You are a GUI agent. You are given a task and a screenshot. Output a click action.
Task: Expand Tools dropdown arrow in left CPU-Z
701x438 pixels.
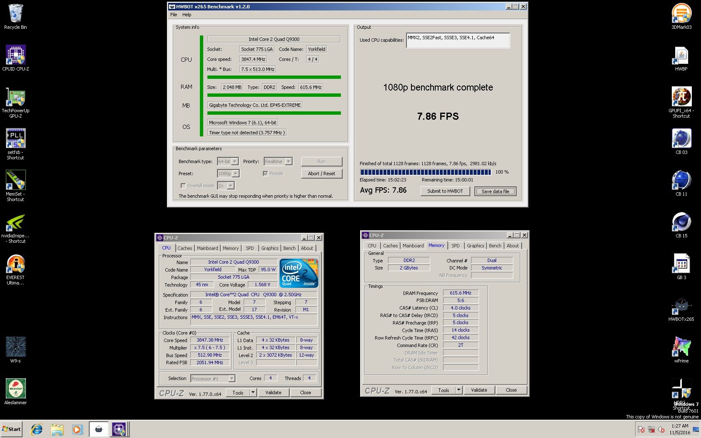tap(253, 393)
